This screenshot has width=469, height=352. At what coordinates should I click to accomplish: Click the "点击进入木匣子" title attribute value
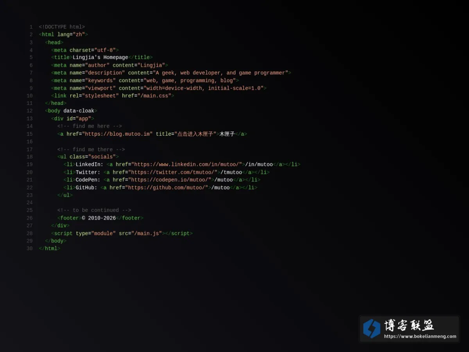(x=195, y=134)
